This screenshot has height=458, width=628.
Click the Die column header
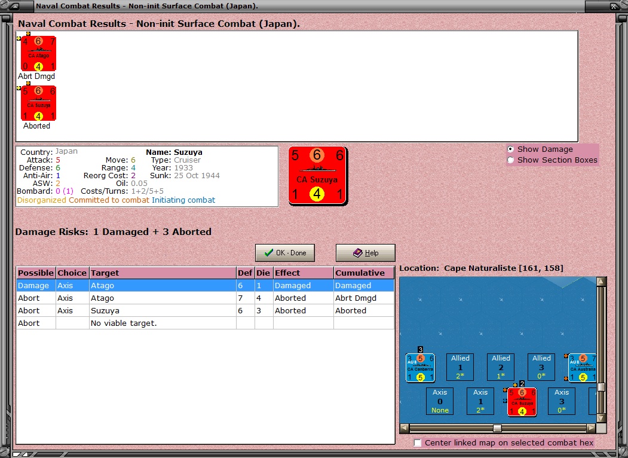click(x=264, y=273)
